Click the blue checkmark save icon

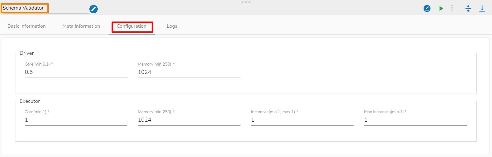(427, 9)
